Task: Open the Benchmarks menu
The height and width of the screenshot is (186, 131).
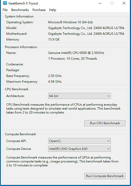Action: point(20,10)
